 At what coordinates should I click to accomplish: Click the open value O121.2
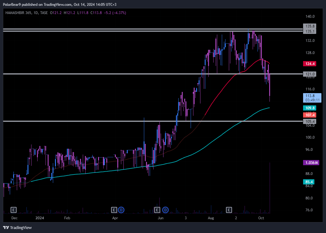[x=56, y=13]
